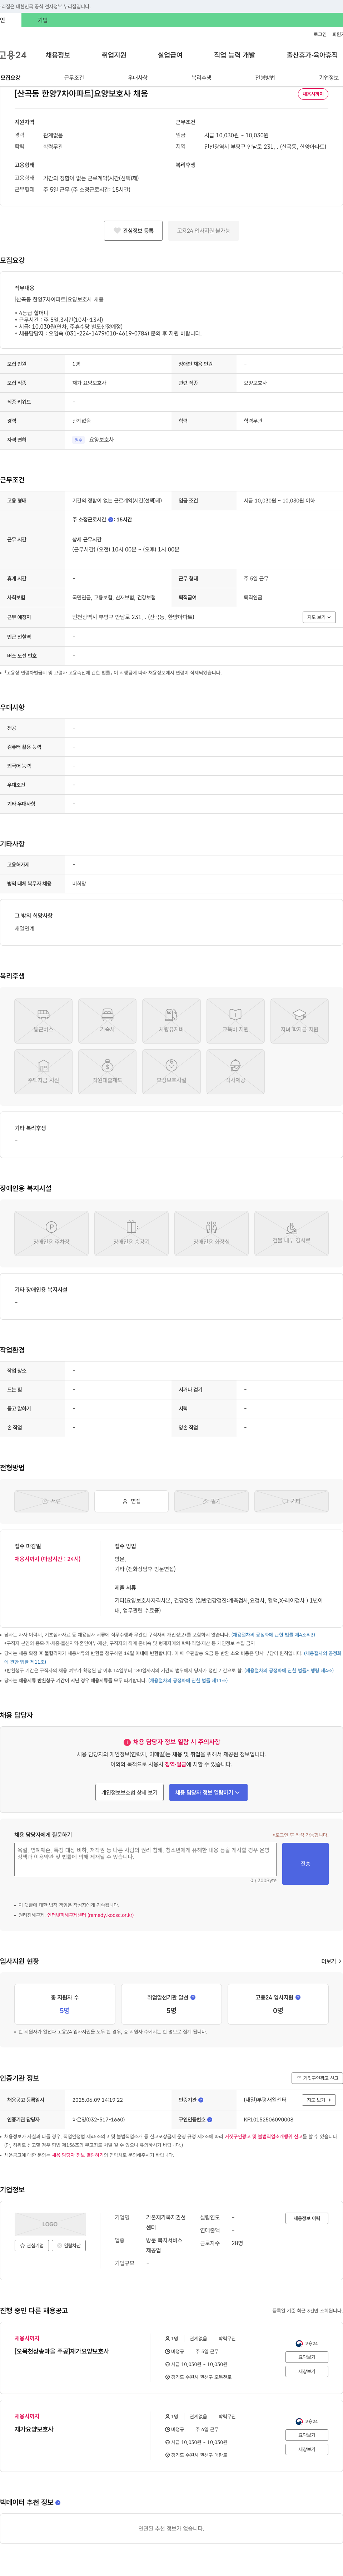Click 개인정보보호법 상세 보기 button
This screenshot has width=343, height=2576.
(129, 1792)
